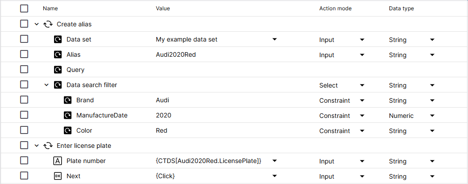Open Data type dropdown for ManufactureDate

pyautogui.click(x=432, y=116)
